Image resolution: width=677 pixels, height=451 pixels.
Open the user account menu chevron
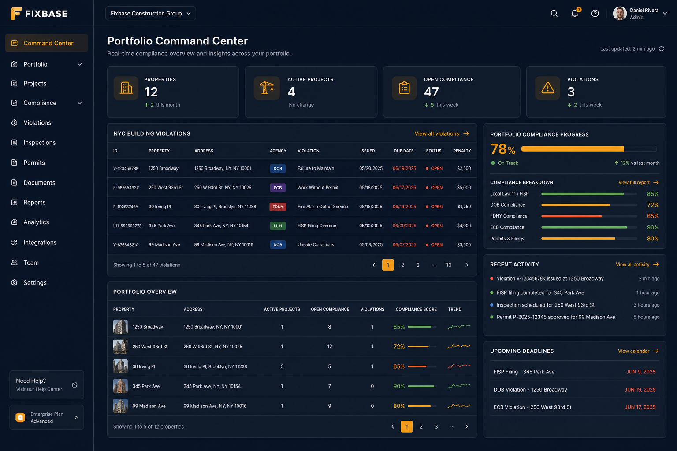tap(665, 14)
